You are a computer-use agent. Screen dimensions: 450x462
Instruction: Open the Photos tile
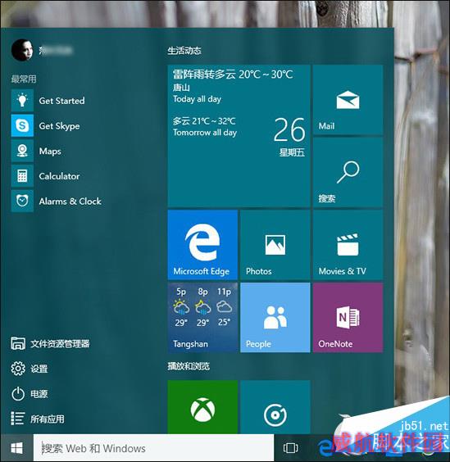coord(275,245)
